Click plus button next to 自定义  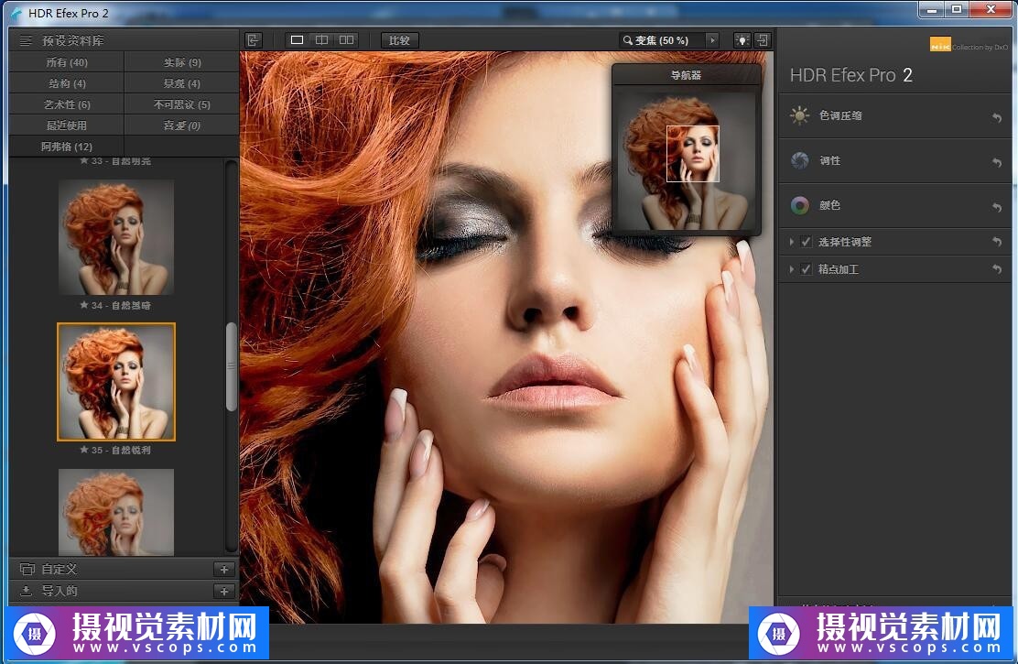coord(224,569)
